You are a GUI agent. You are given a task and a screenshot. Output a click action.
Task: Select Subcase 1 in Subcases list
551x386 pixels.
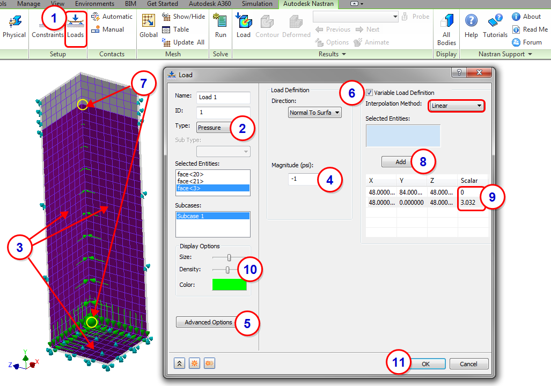click(213, 216)
